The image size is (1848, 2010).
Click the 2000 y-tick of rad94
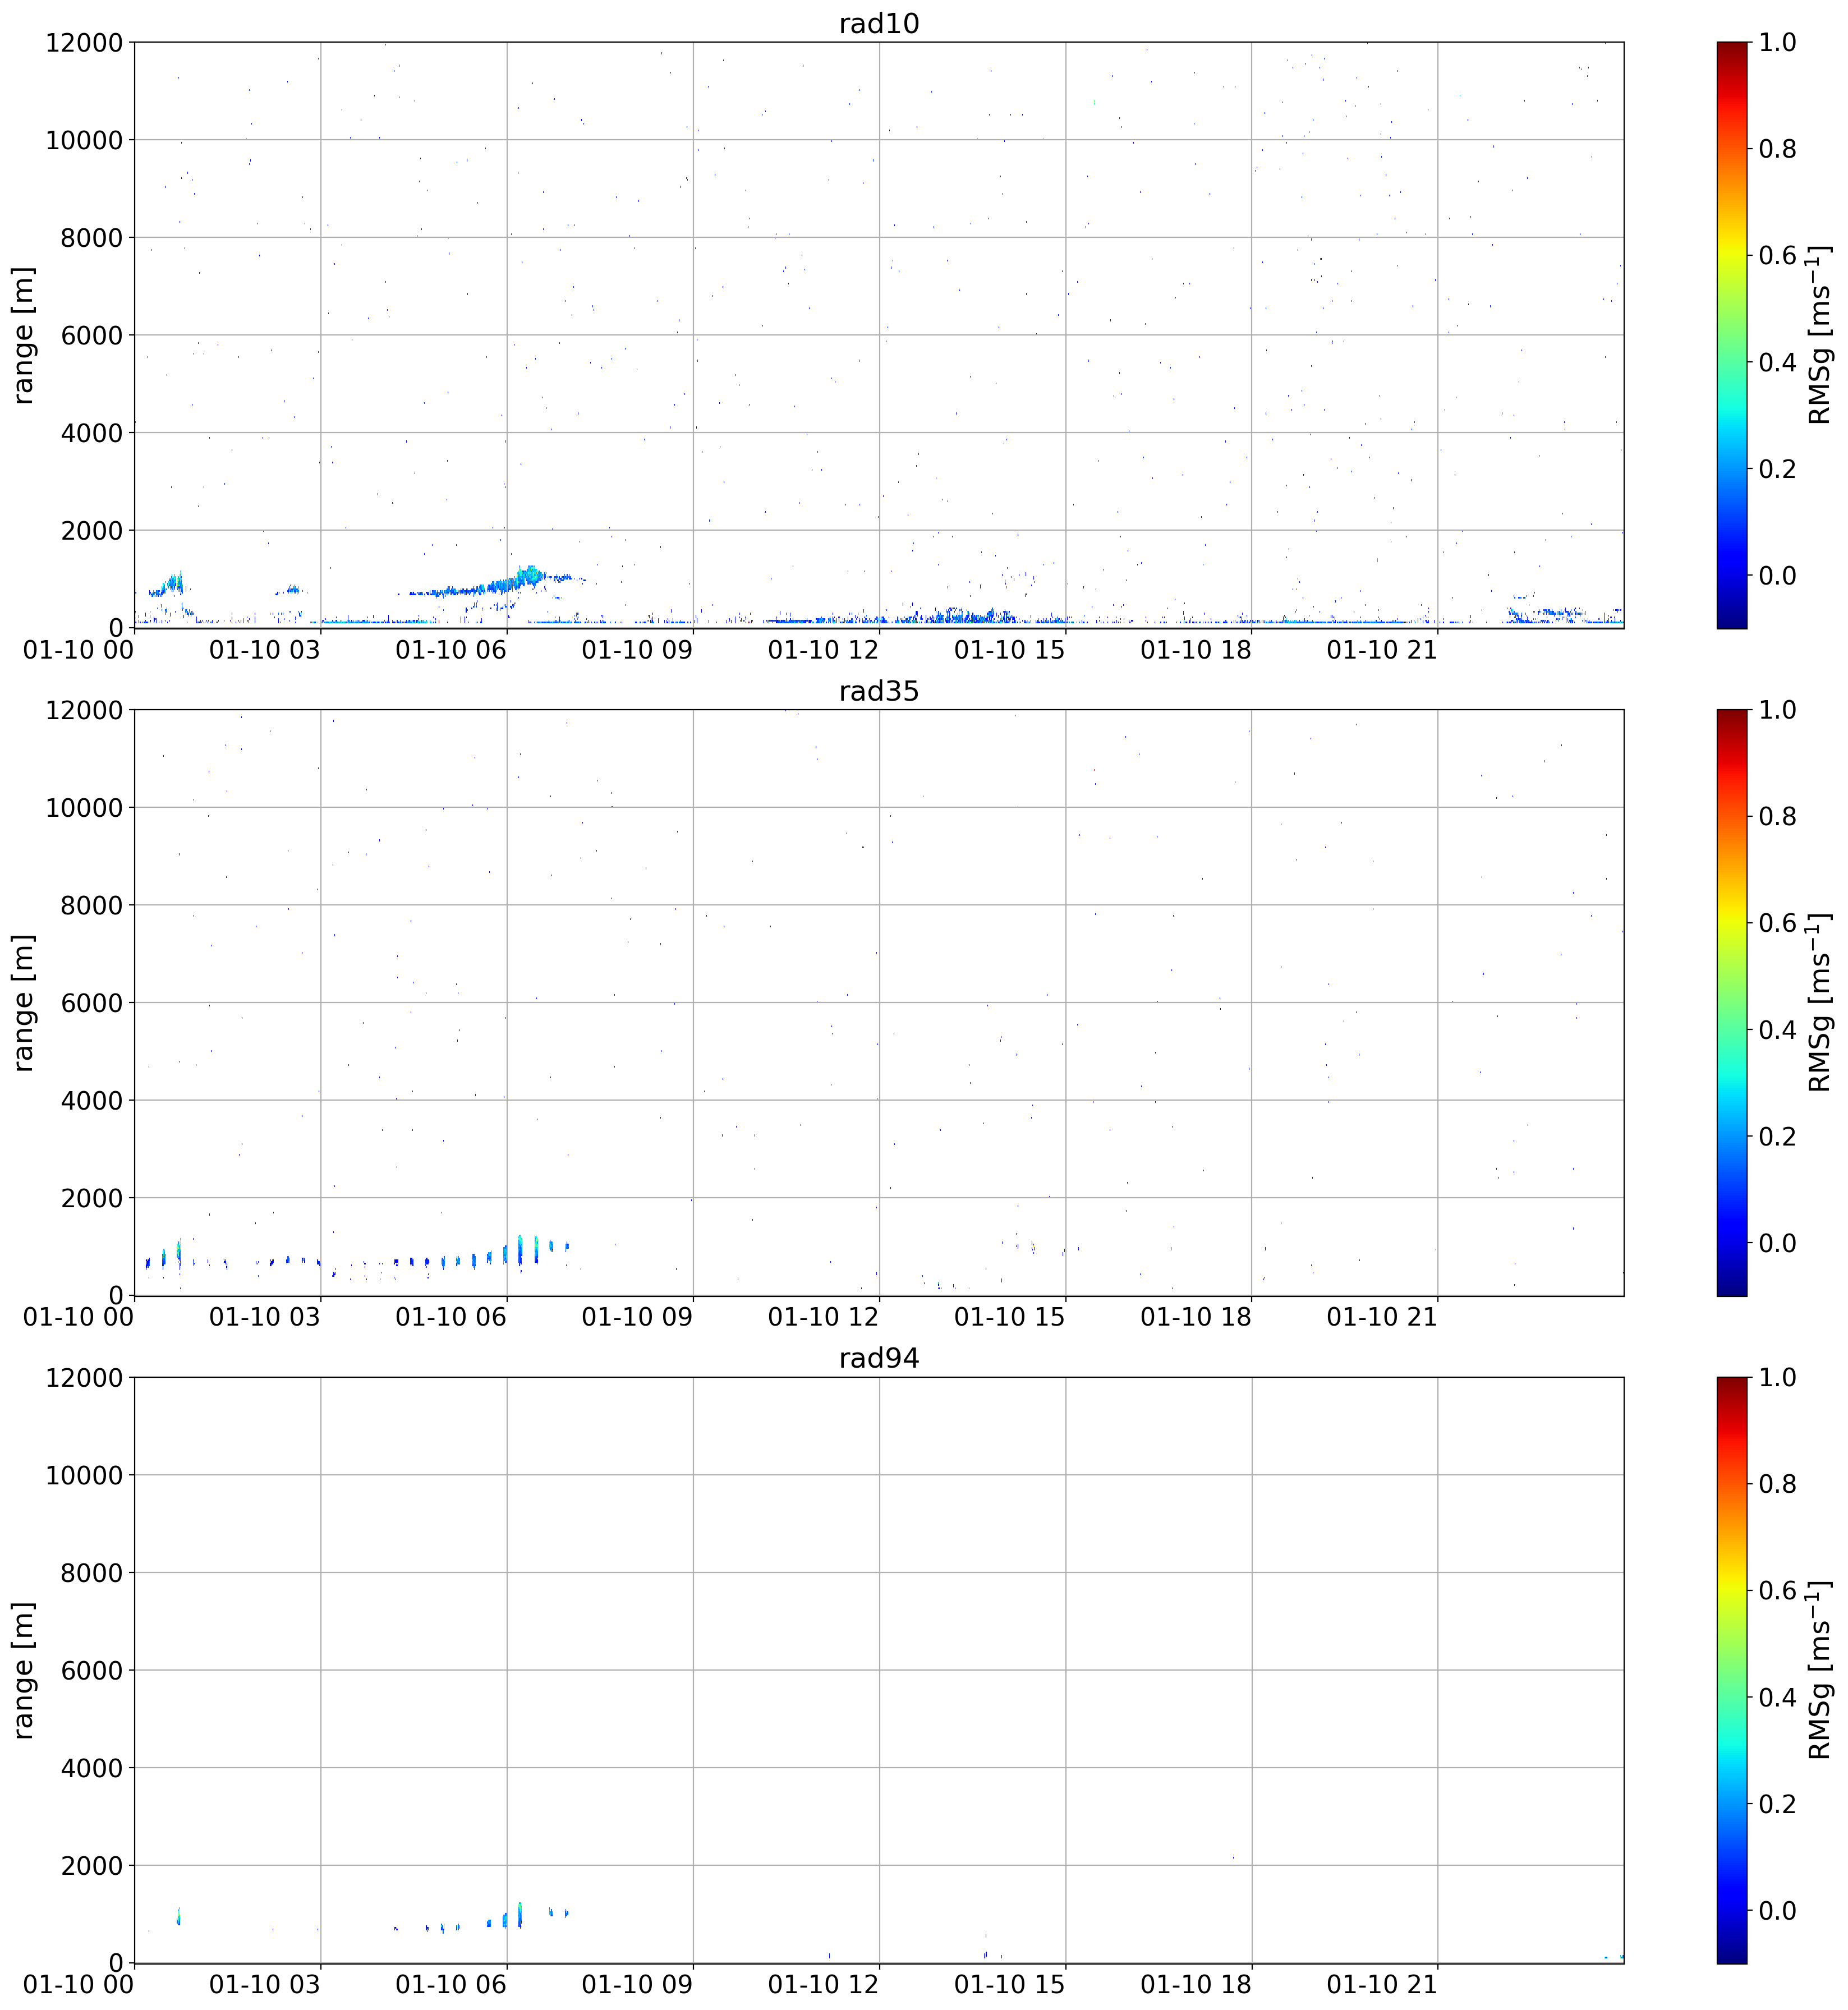91,1865
